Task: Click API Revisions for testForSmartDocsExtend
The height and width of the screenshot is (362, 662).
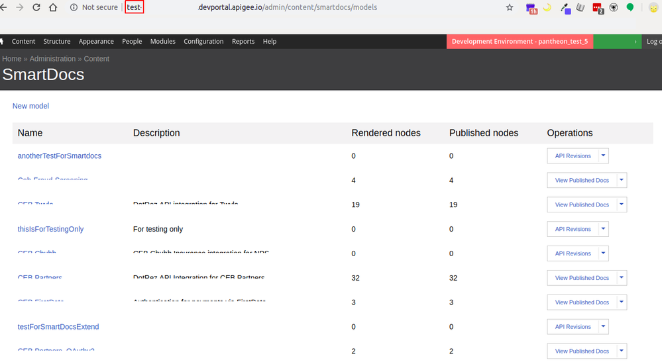Action: coord(573,327)
